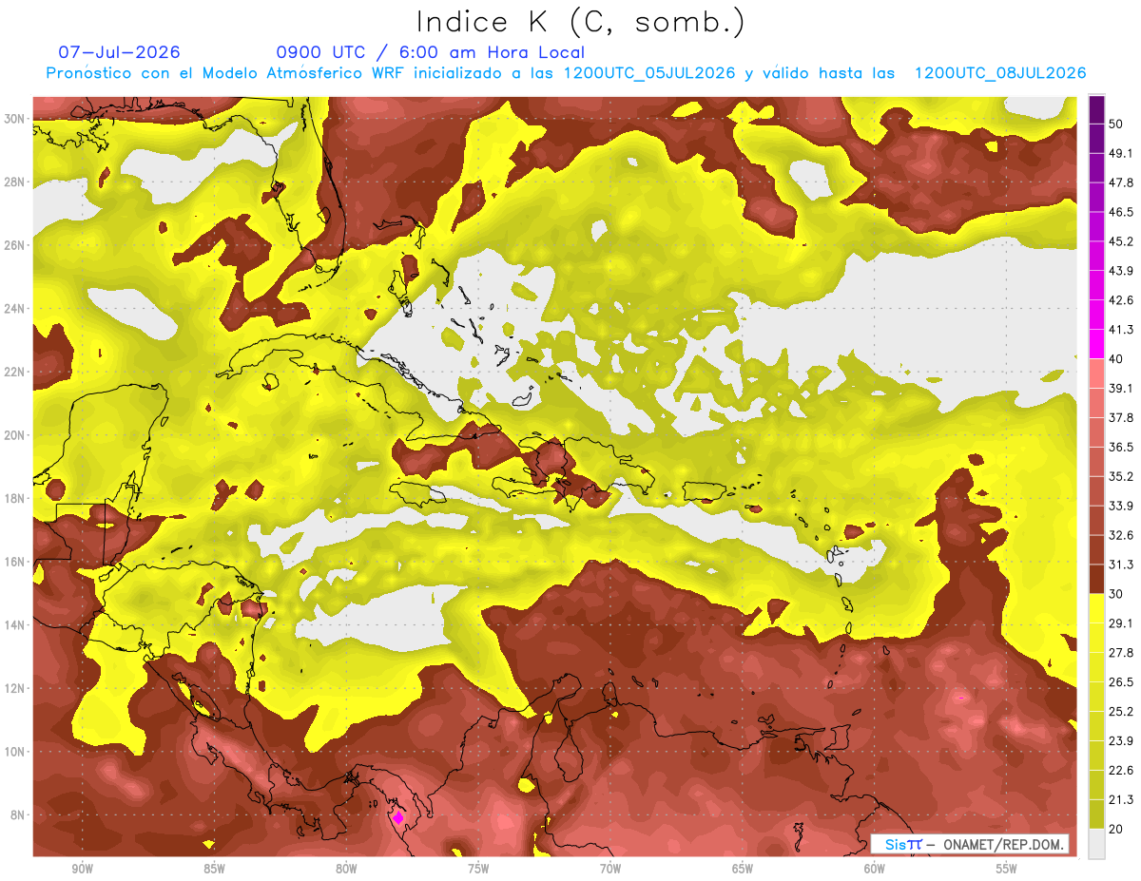Click the '80W' longitude label
The height and width of the screenshot is (881, 1141).
tap(346, 869)
